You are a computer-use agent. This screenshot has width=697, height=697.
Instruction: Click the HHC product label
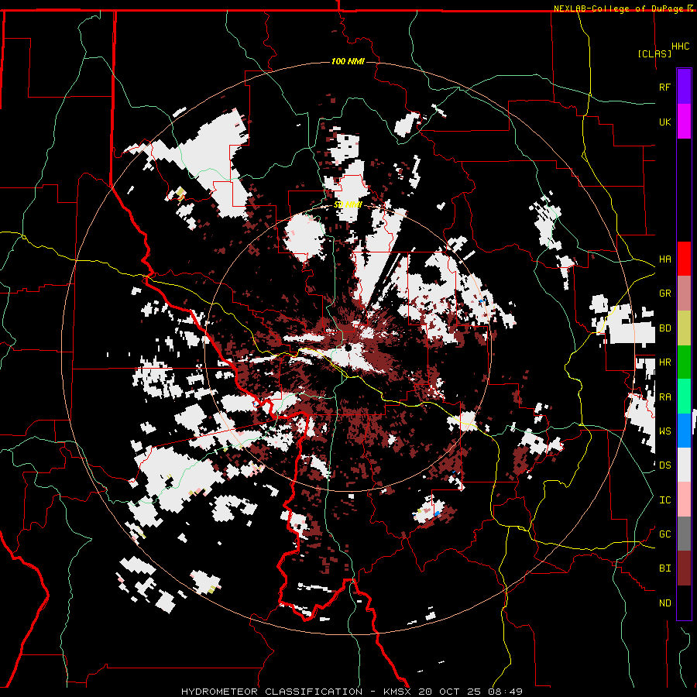coord(680,46)
